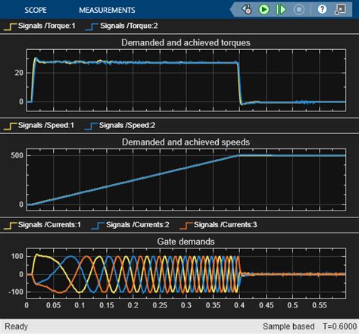Click the dock/undock scope window icon
This screenshot has height=334, width=359.
pyautogui.click(x=340, y=10)
